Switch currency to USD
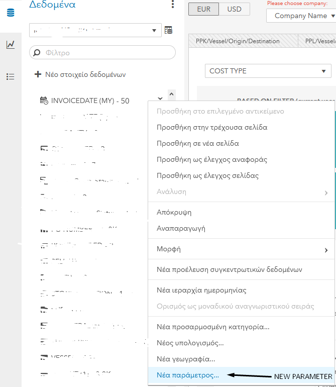This screenshot has width=336, height=387. tap(234, 9)
